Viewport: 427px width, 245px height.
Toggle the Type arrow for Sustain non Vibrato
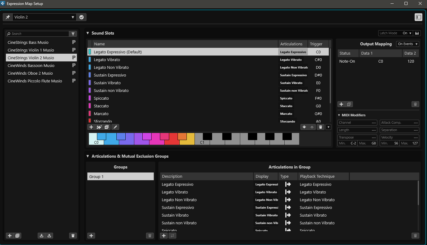click(x=288, y=223)
